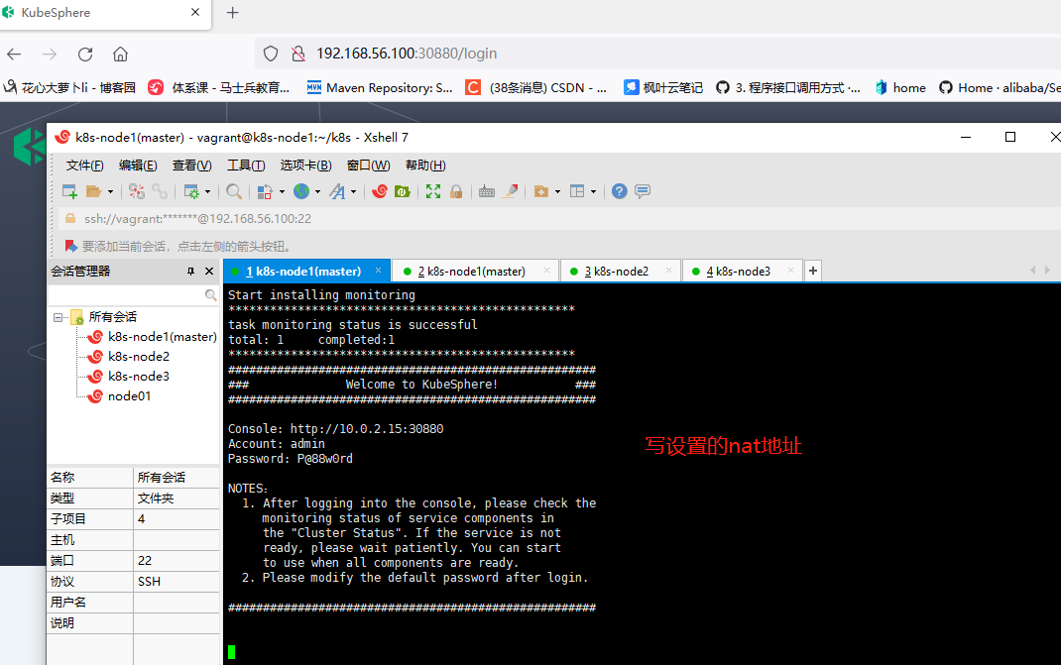Click the Reconnect chain-link icon

160,191
